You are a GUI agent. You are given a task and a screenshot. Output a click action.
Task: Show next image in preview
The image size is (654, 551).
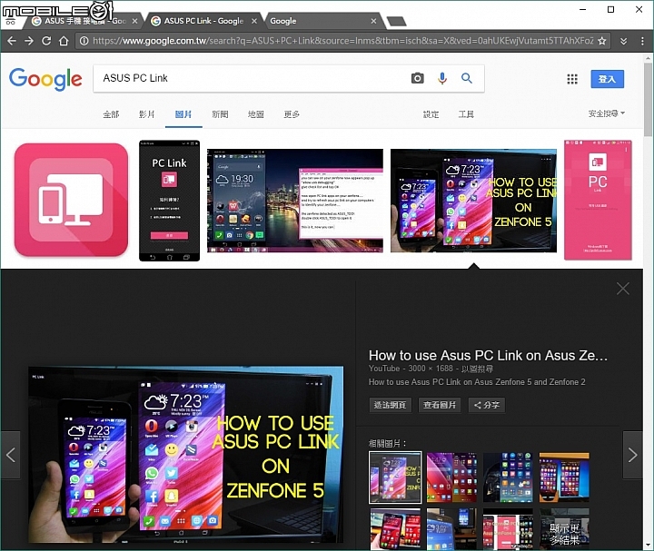632,455
